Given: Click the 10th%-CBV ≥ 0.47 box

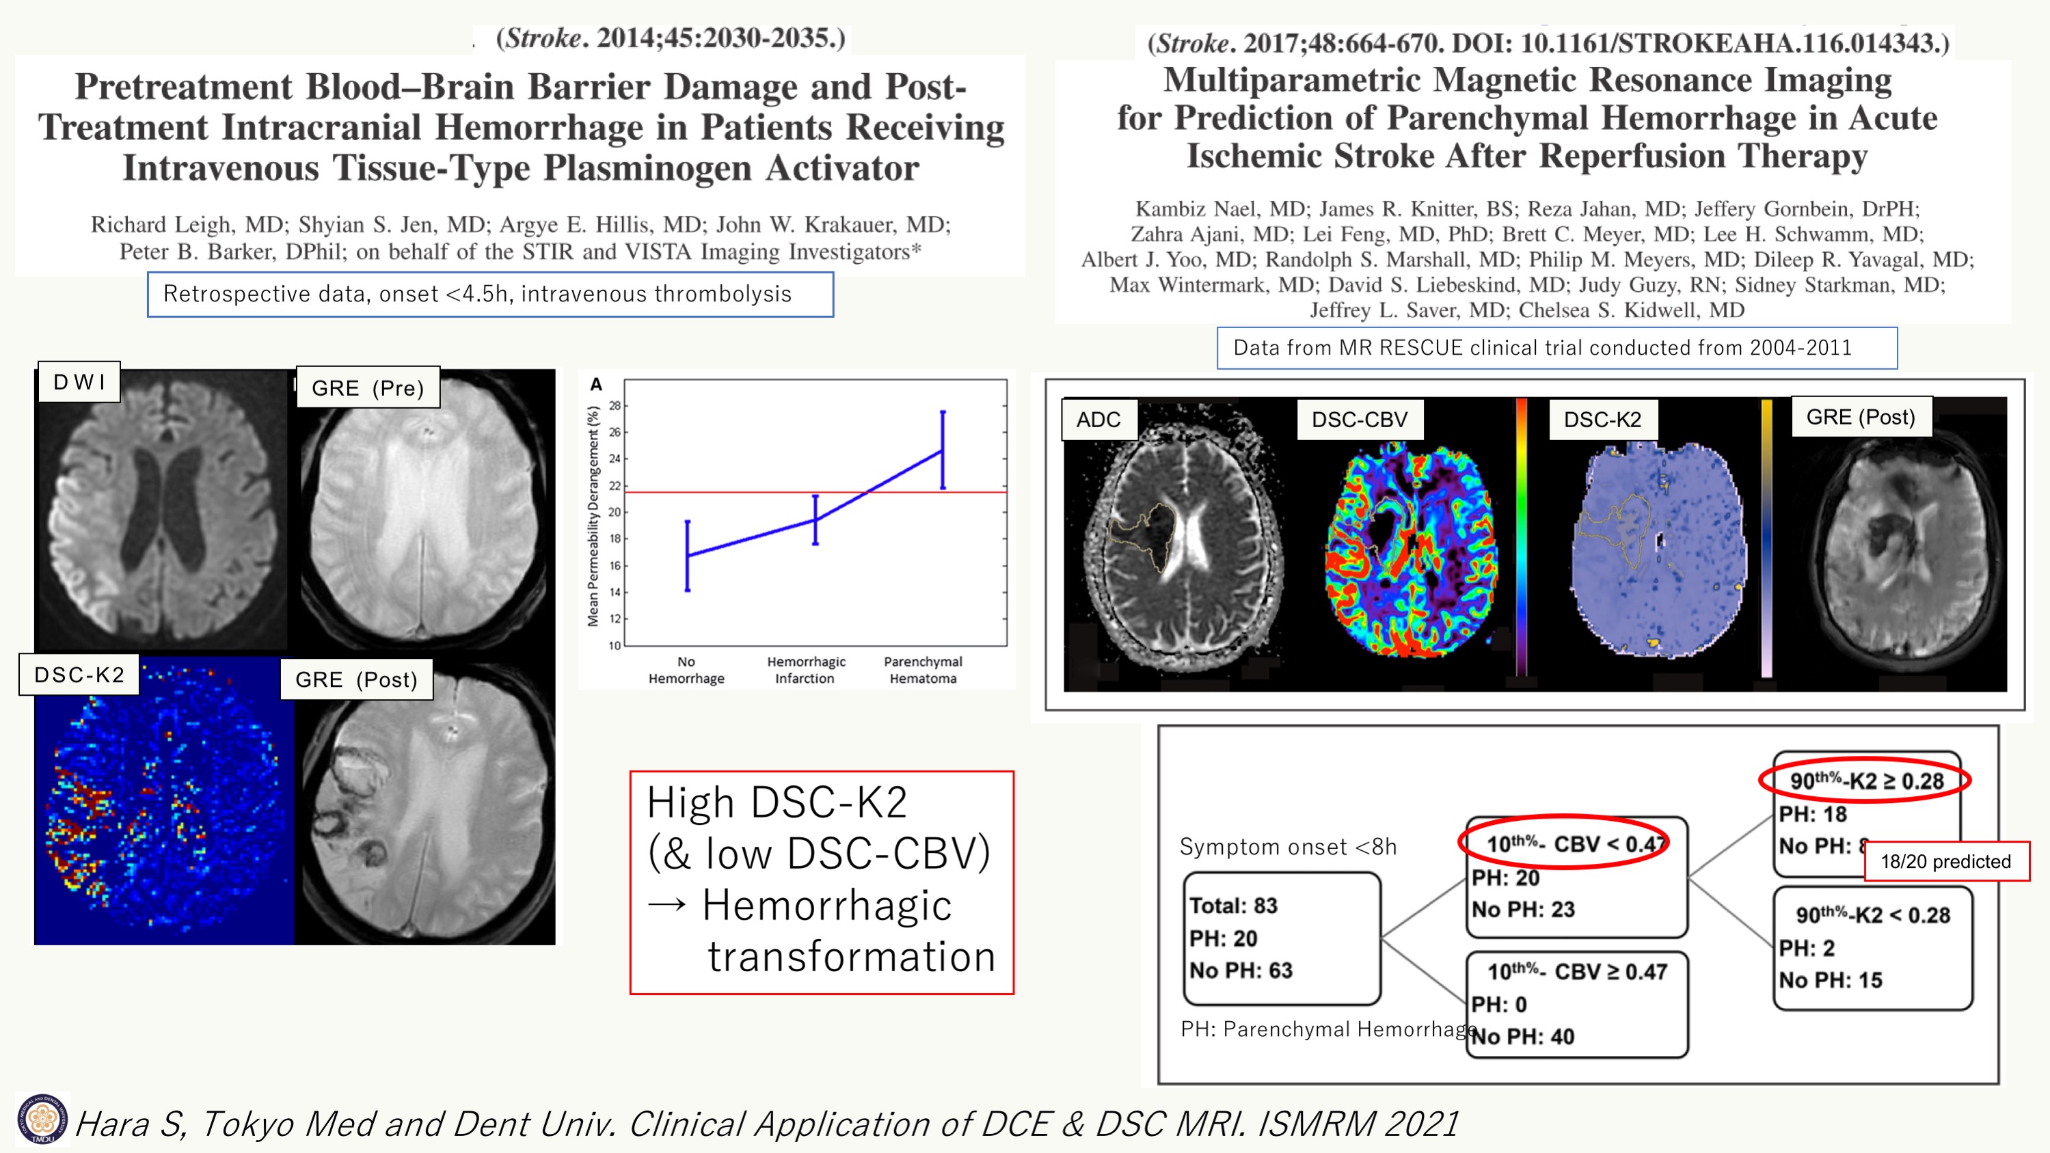Looking at the screenshot, I should click(1576, 1004).
